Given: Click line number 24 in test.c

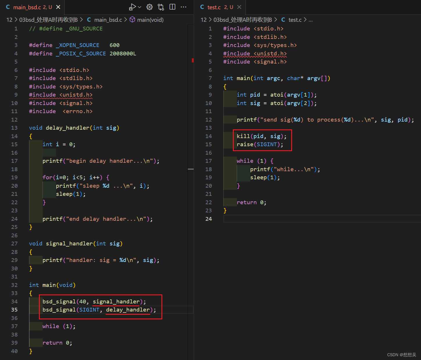Looking at the screenshot, I should point(208,219).
